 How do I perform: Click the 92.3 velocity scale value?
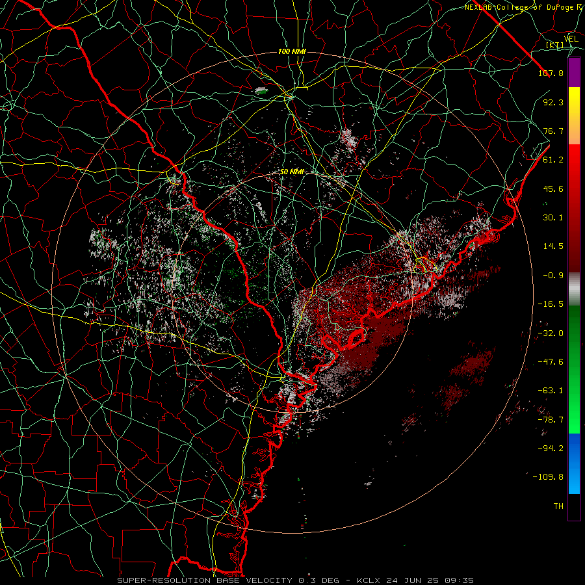(553, 102)
